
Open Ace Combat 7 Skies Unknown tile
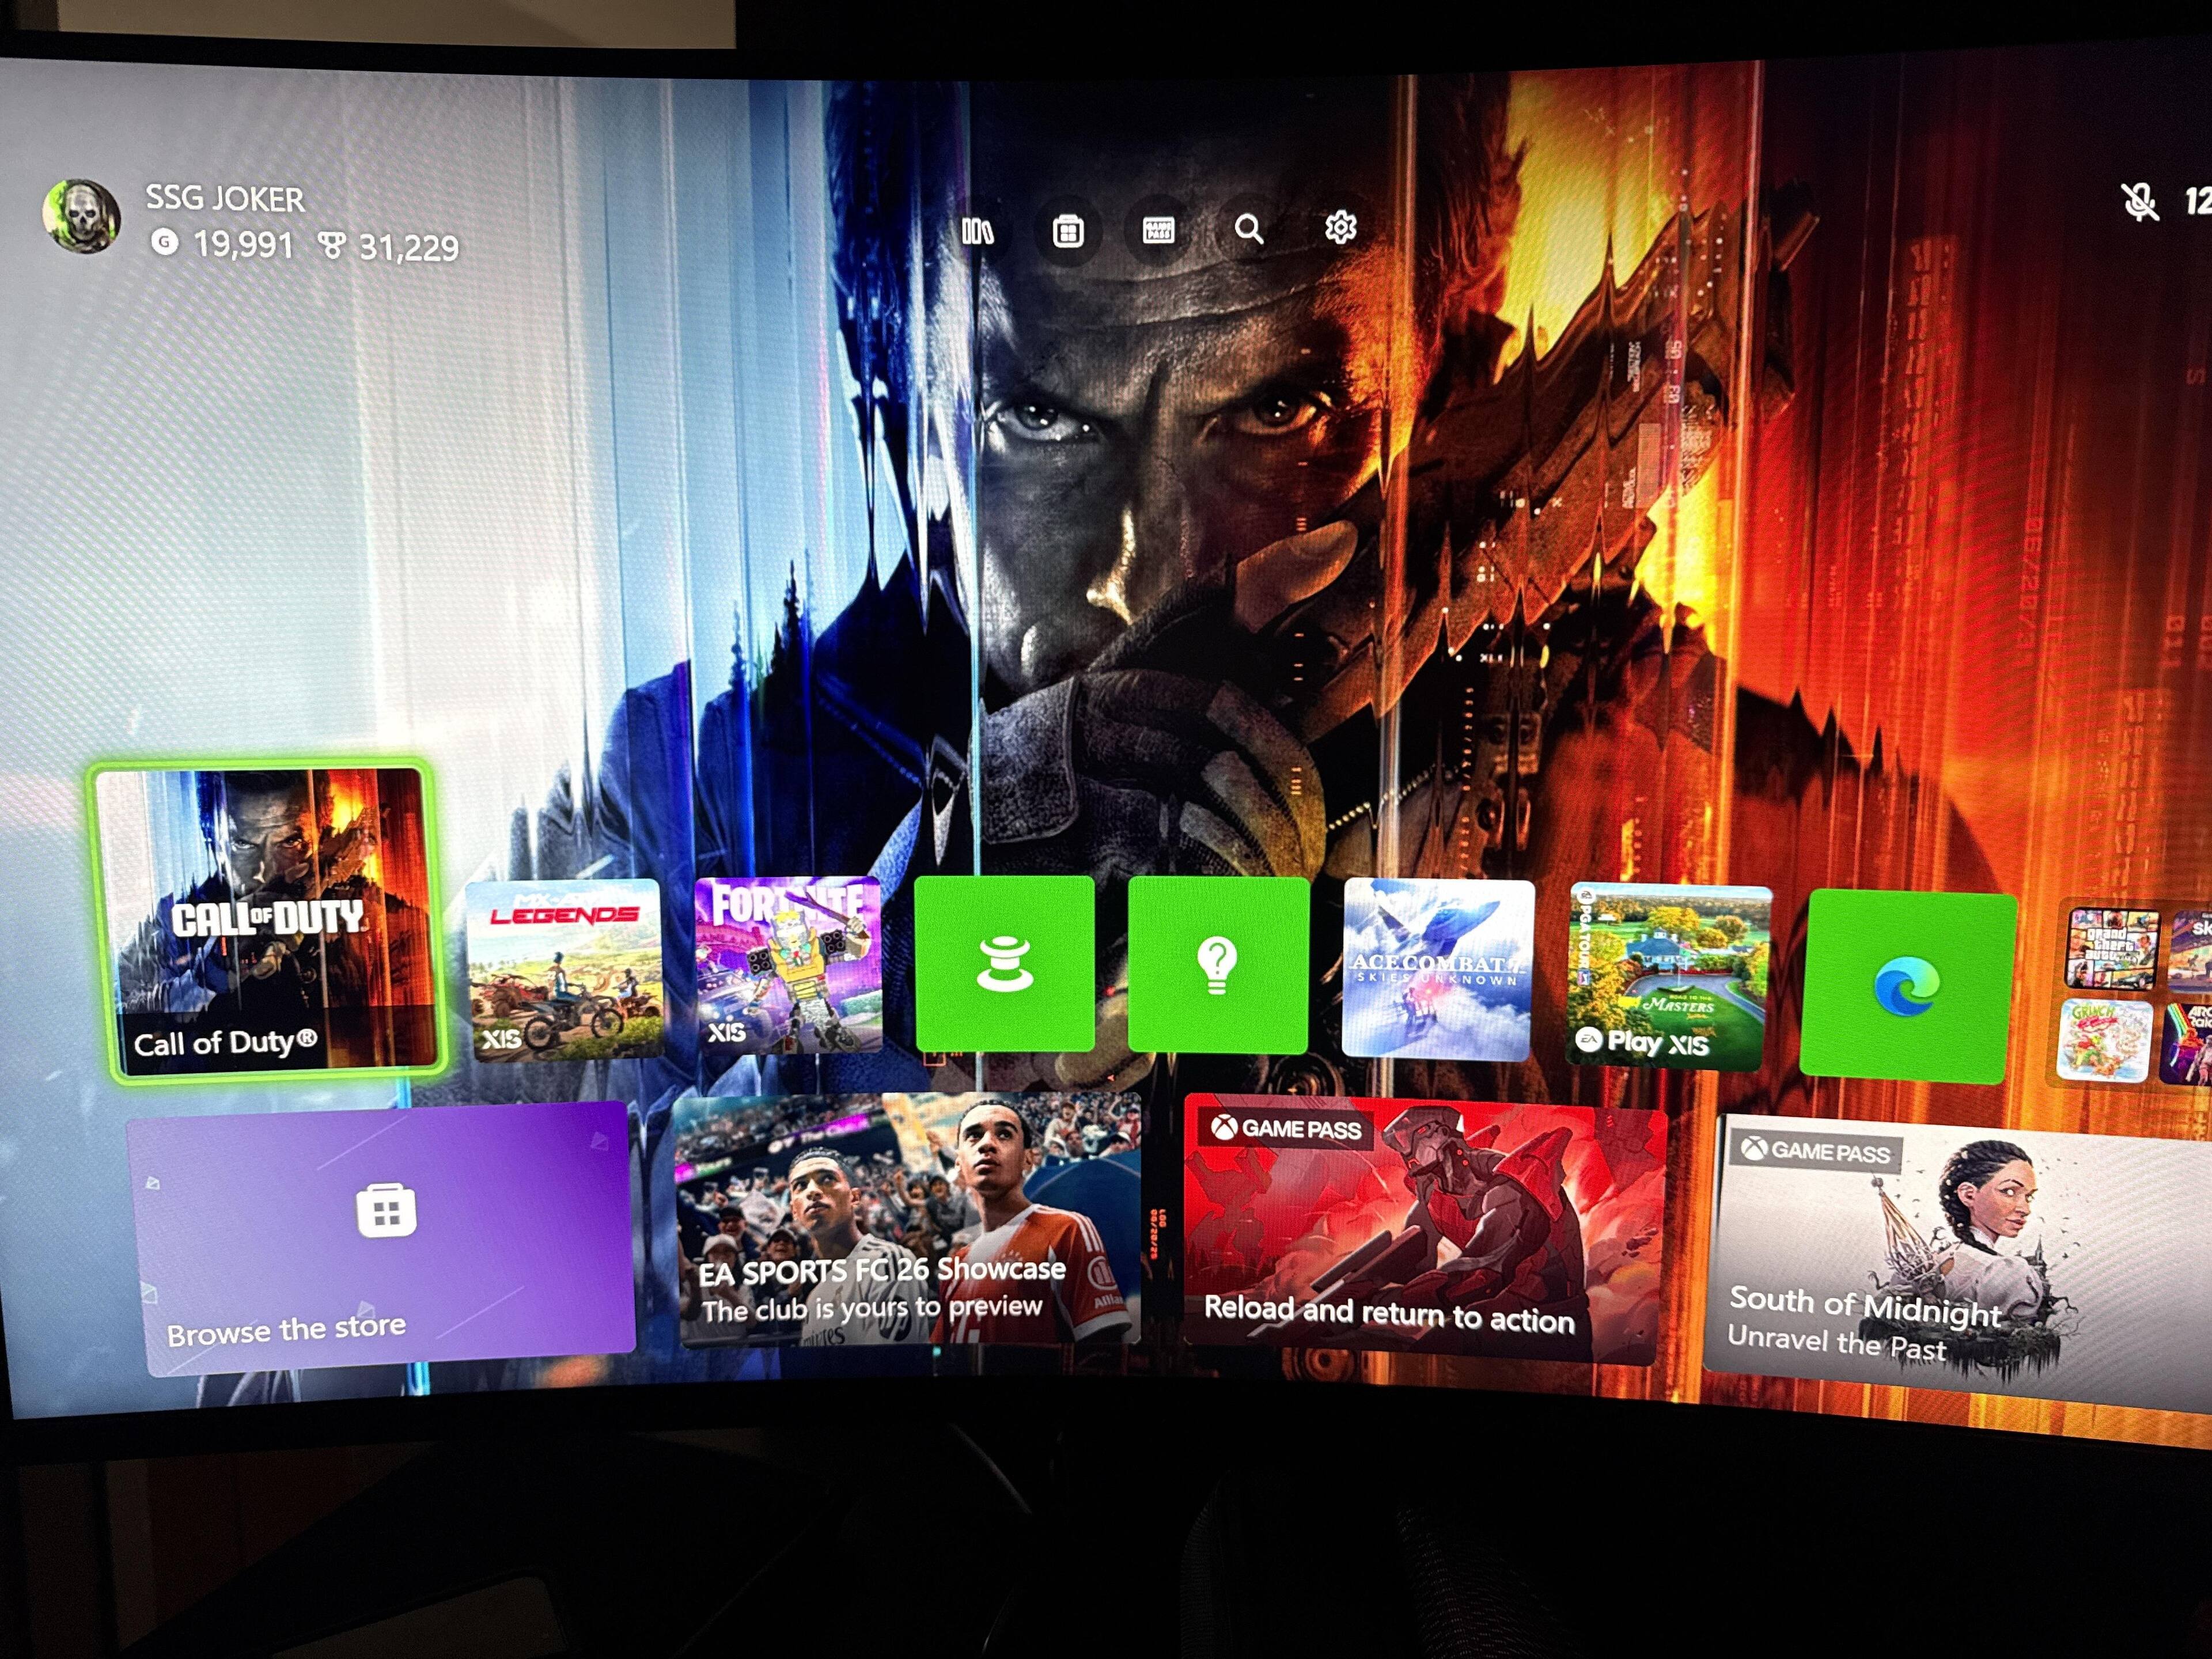click(1437, 968)
